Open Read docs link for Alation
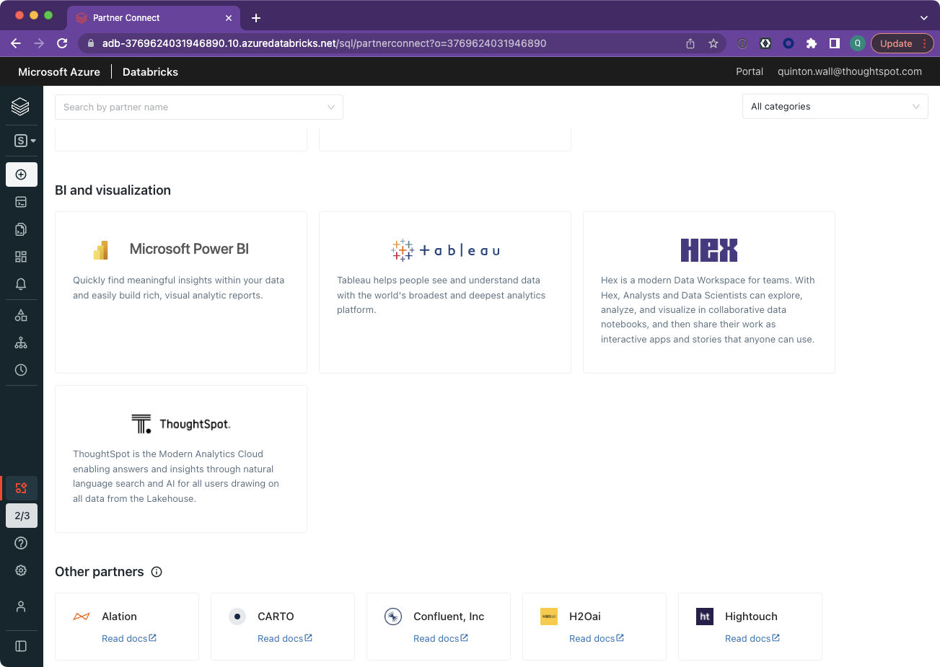This screenshot has width=940, height=667. click(x=128, y=639)
